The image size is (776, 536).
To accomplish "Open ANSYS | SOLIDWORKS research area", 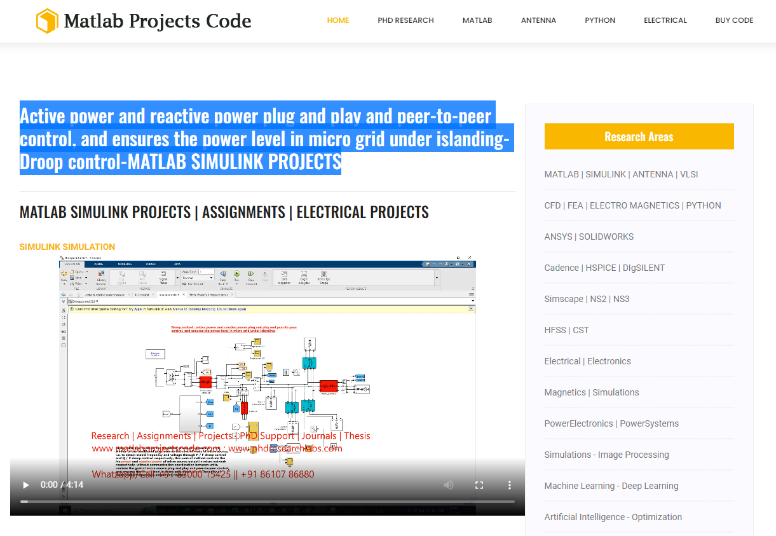I will coord(589,237).
